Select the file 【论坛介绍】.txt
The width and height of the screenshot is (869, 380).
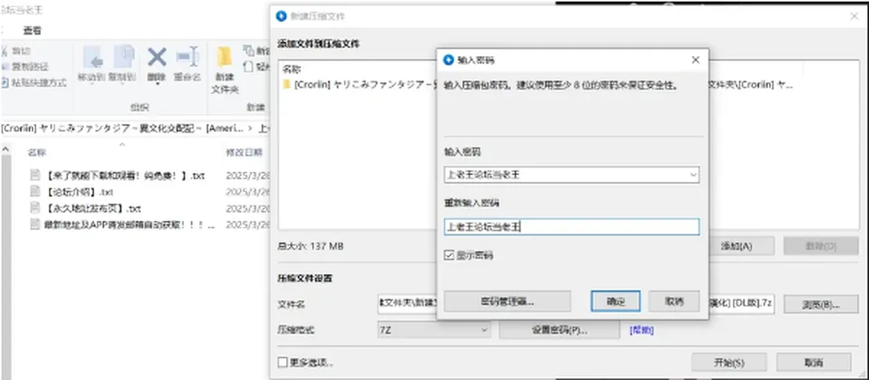click(x=80, y=192)
